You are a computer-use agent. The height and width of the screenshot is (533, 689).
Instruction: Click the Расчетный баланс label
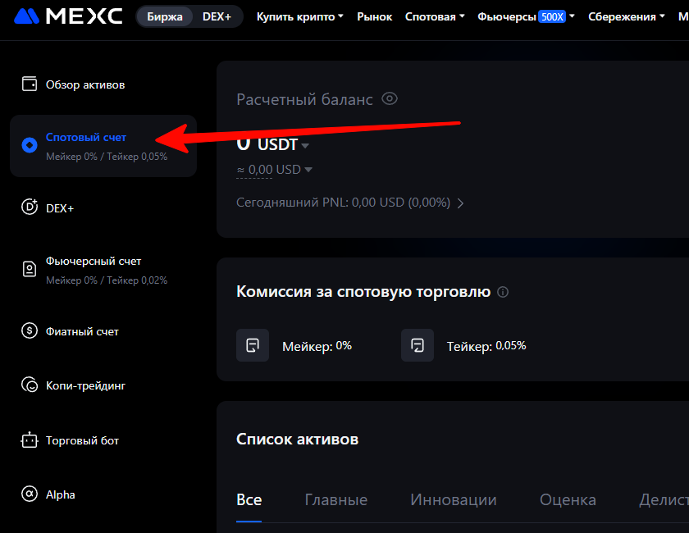point(304,100)
